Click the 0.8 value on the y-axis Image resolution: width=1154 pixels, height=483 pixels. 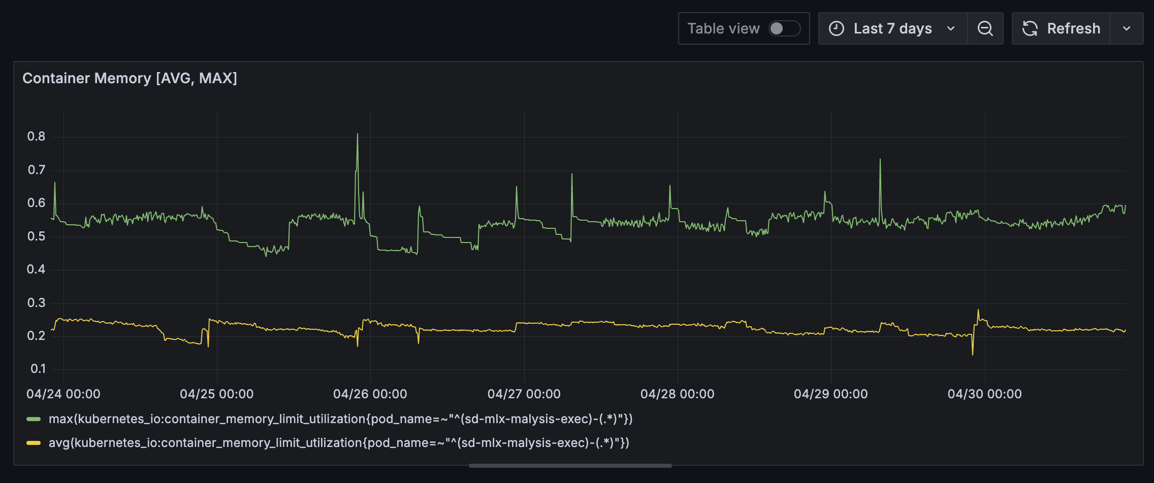37,136
